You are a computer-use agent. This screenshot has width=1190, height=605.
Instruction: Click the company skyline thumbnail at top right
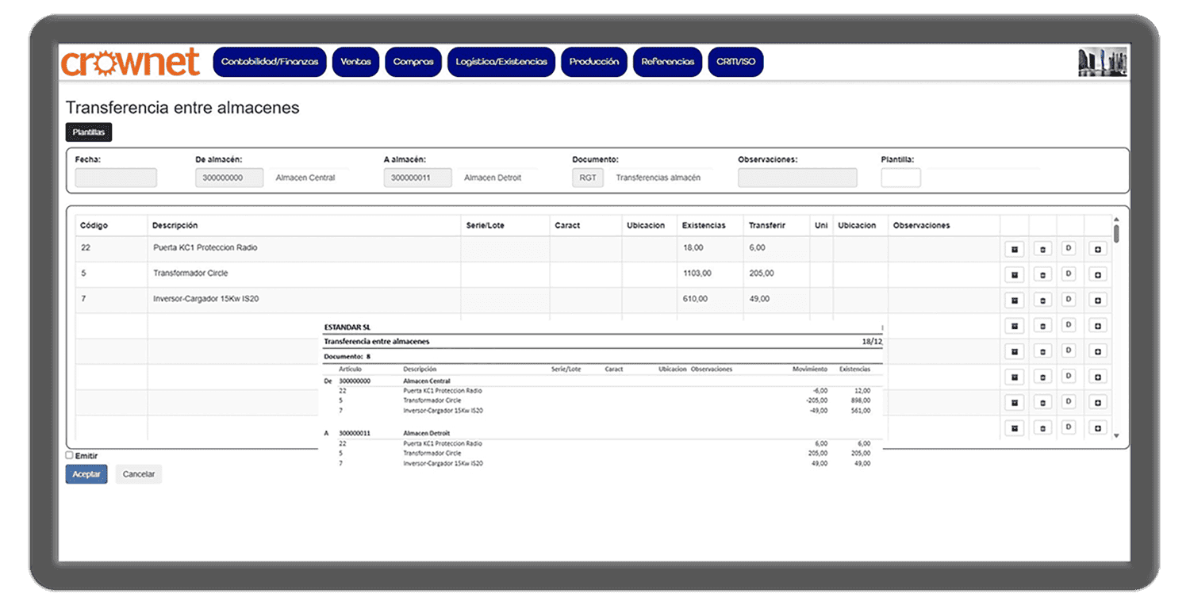tap(1103, 62)
